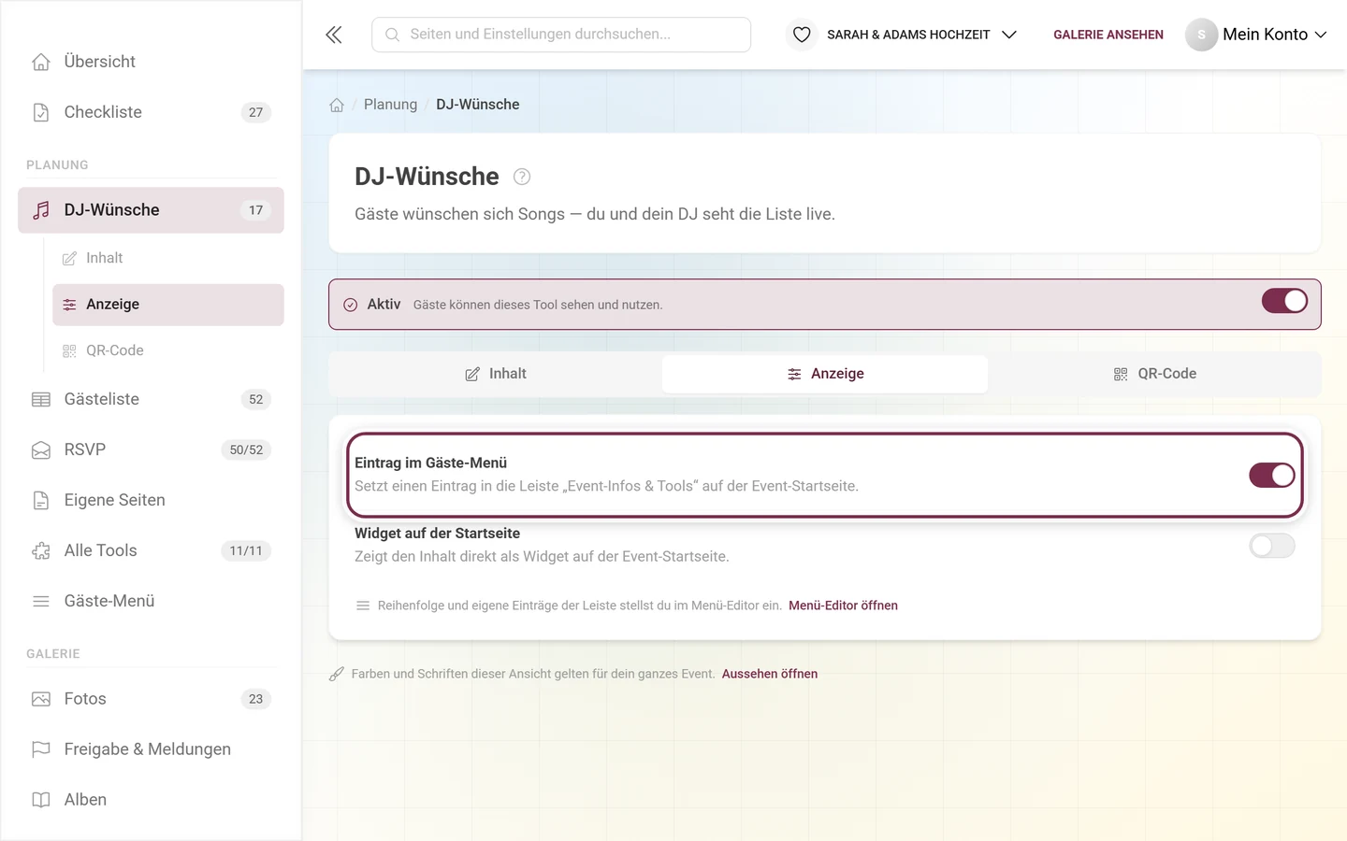The image size is (1347, 841).
Task: Click the Gästeliste count badge 52
Action: point(255,399)
